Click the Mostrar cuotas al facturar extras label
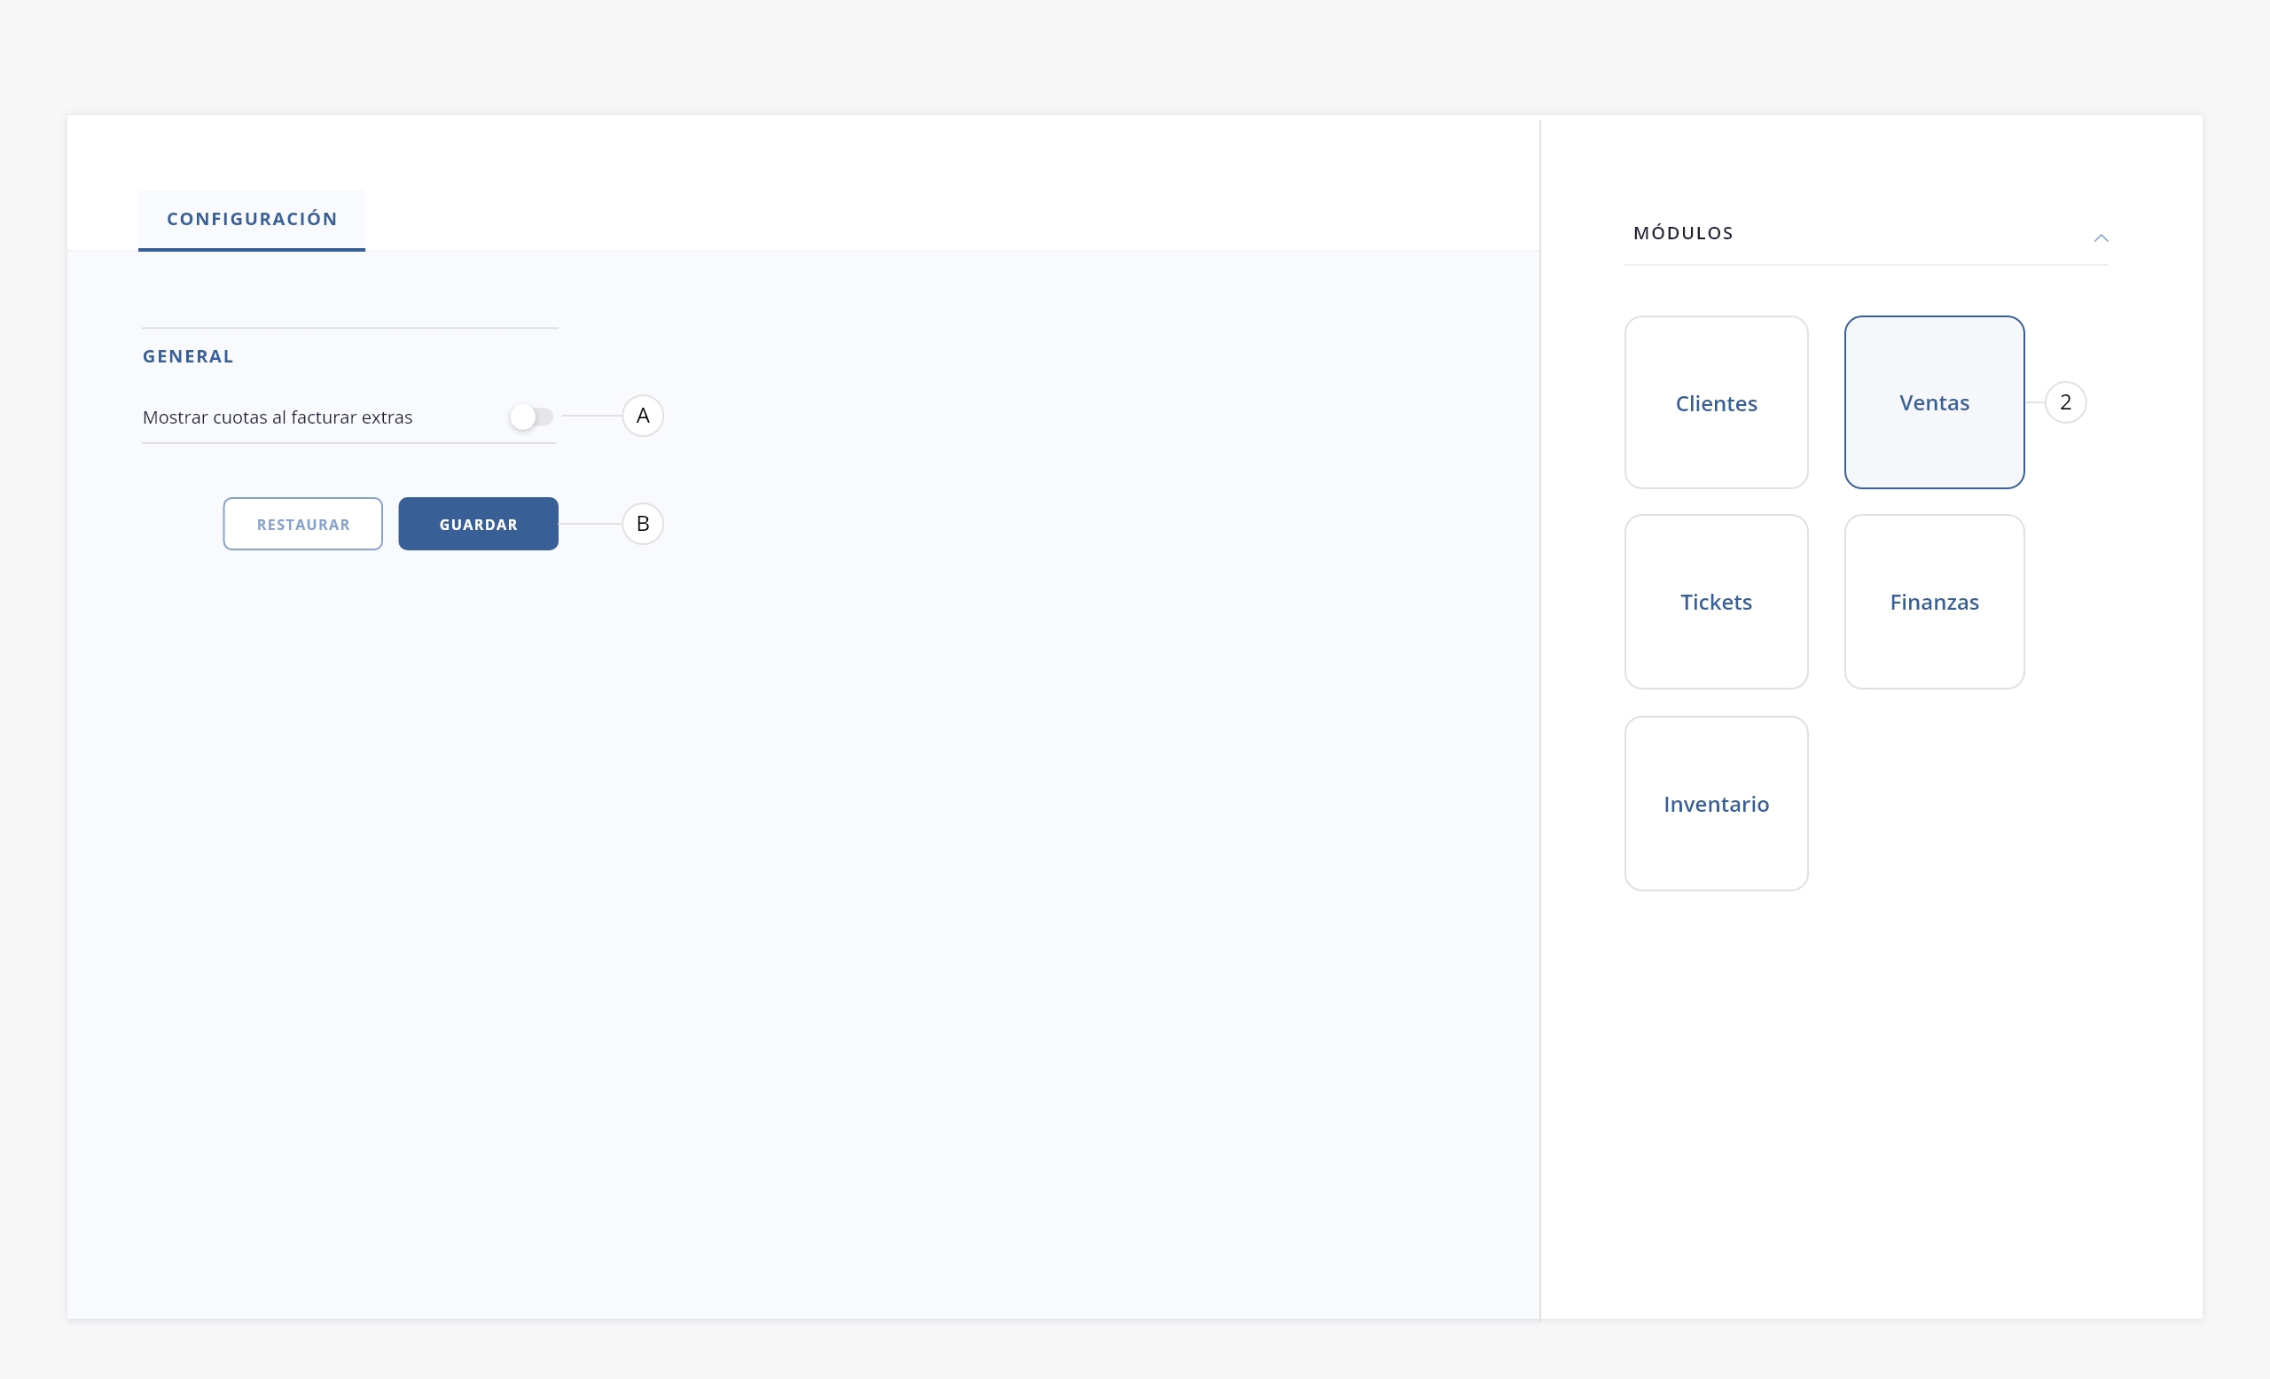2270x1379 pixels. 278,417
